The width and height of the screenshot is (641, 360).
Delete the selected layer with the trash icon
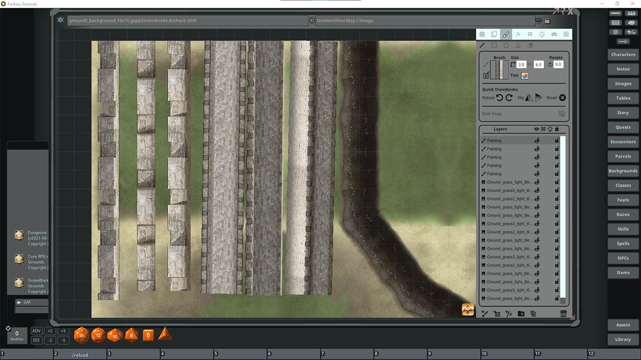563,313
